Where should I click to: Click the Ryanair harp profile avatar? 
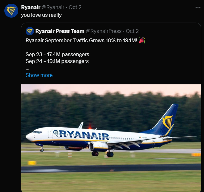pyautogui.click(x=11, y=11)
